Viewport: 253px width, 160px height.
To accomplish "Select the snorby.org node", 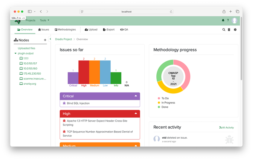I will coord(28,84).
